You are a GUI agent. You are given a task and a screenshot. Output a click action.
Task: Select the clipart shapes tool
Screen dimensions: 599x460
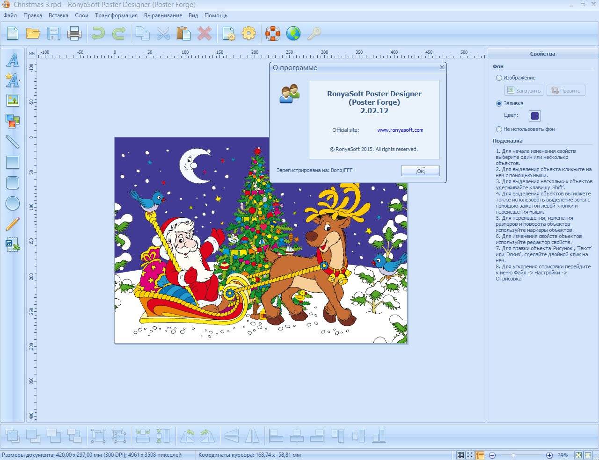[13, 121]
